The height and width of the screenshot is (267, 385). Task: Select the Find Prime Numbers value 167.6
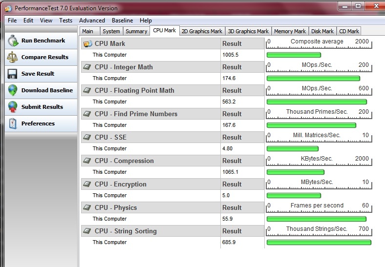pos(229,125)
